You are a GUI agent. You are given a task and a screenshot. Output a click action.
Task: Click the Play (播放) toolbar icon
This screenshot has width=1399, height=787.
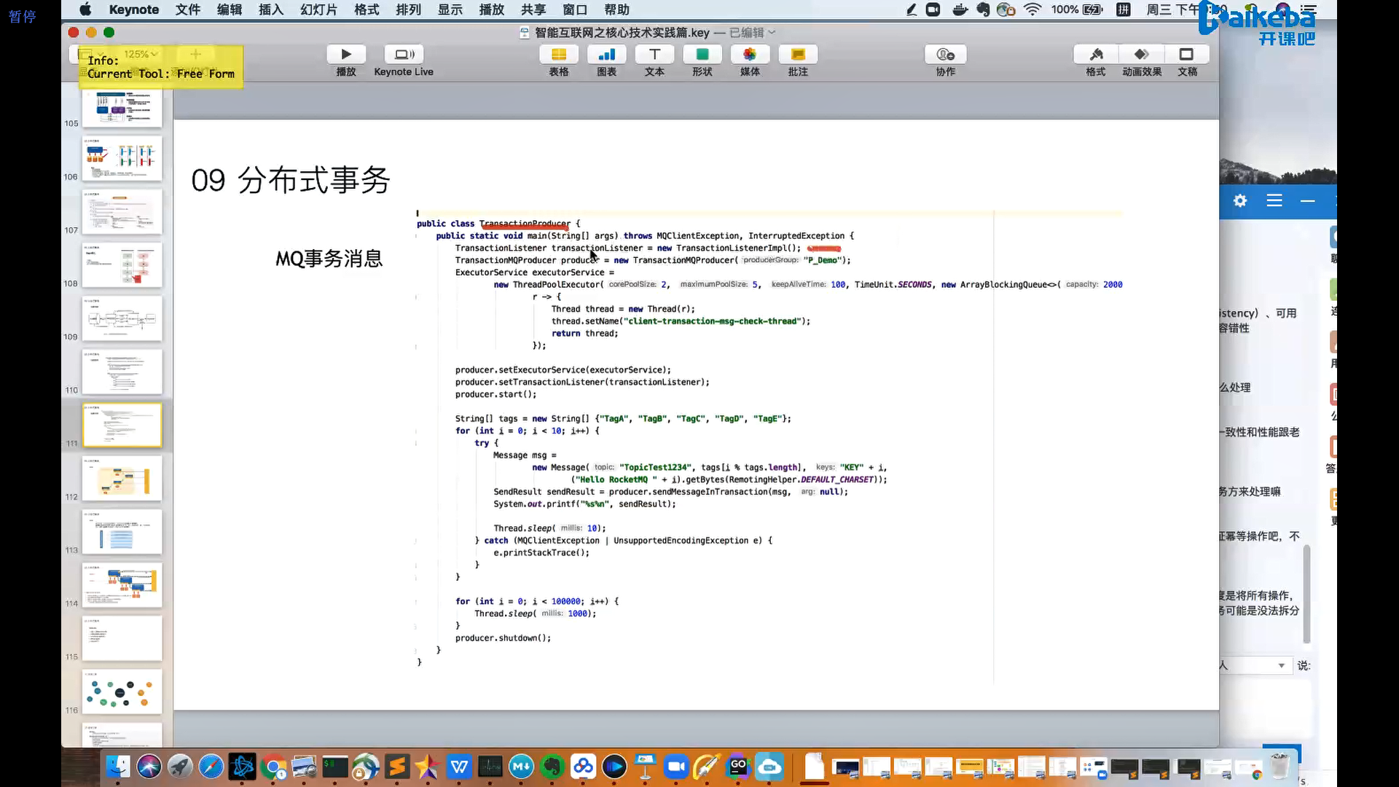tap(346, 55)
